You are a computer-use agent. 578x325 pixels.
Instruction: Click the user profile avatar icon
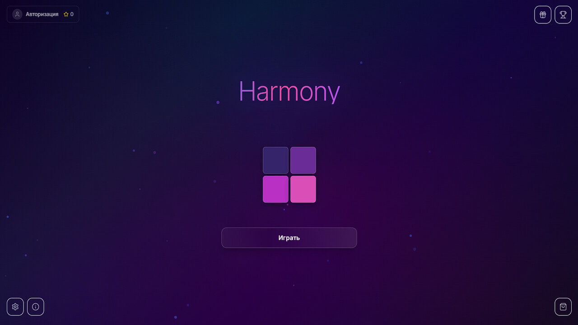click(17, 14)
